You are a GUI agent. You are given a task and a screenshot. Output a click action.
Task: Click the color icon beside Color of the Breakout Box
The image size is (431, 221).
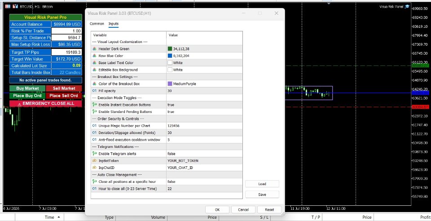94,84
